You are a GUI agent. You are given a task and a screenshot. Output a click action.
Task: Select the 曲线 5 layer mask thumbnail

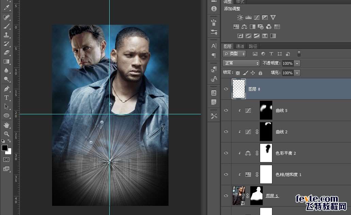click(x=266, y=110)
